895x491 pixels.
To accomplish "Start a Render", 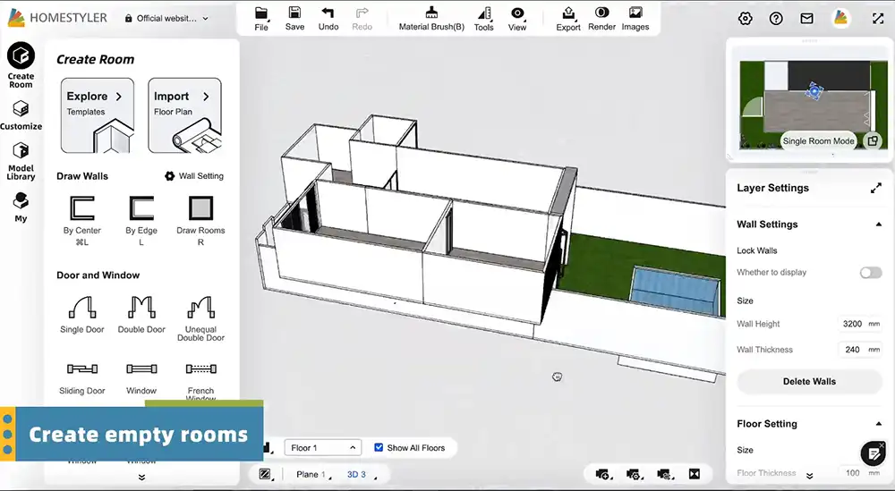I will pyautogui.click(x=601, y=19).
